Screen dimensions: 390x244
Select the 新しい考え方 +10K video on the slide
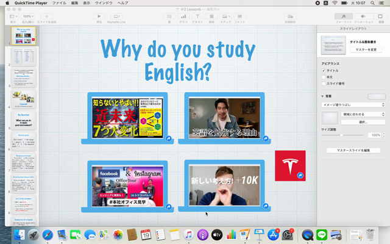224,185
